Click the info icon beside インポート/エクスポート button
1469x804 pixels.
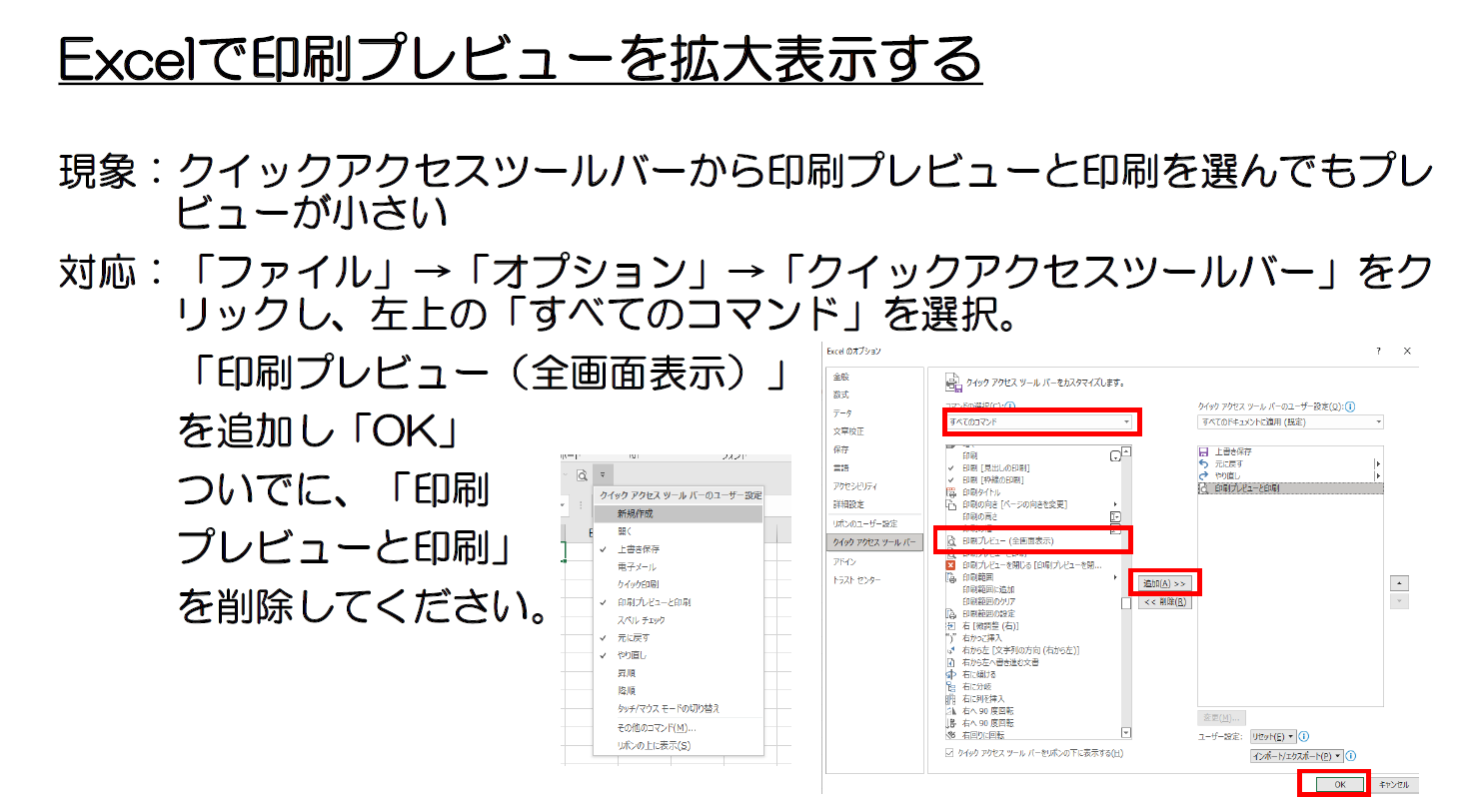pos(1351,757)
